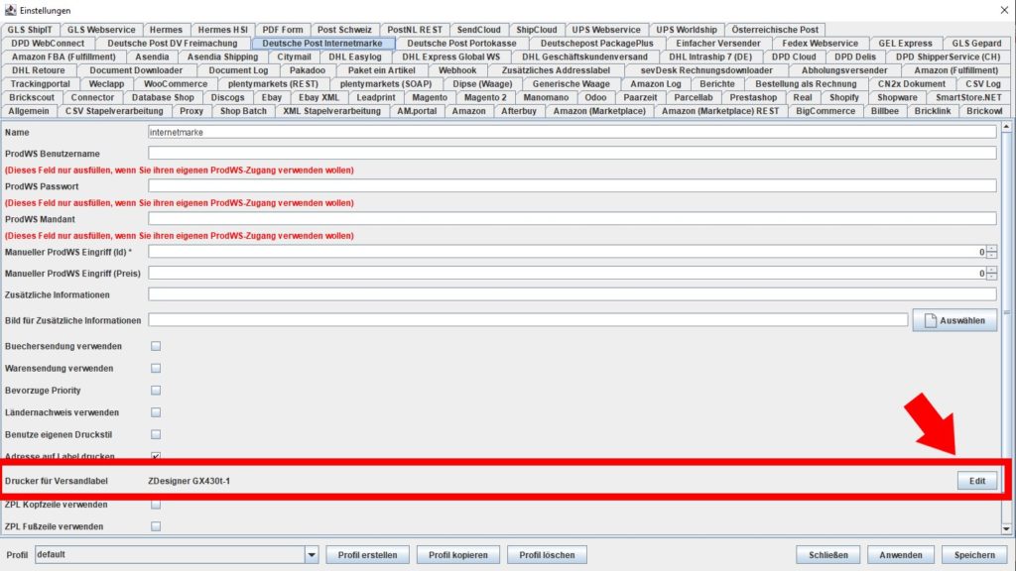Open Magento 2 tab
The width and height of the screenshot is (1016, 571).
(485, 98)
